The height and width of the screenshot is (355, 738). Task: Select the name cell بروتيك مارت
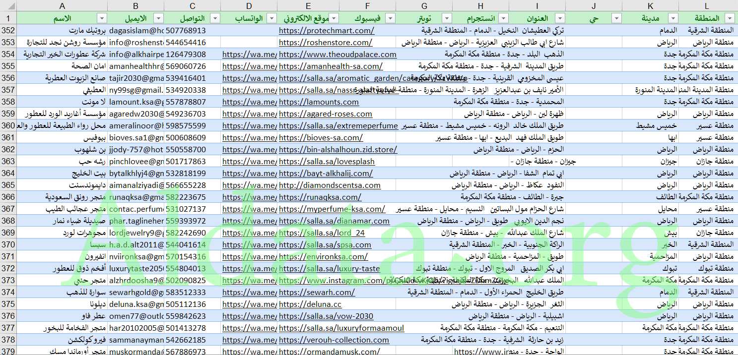[62, 30]
